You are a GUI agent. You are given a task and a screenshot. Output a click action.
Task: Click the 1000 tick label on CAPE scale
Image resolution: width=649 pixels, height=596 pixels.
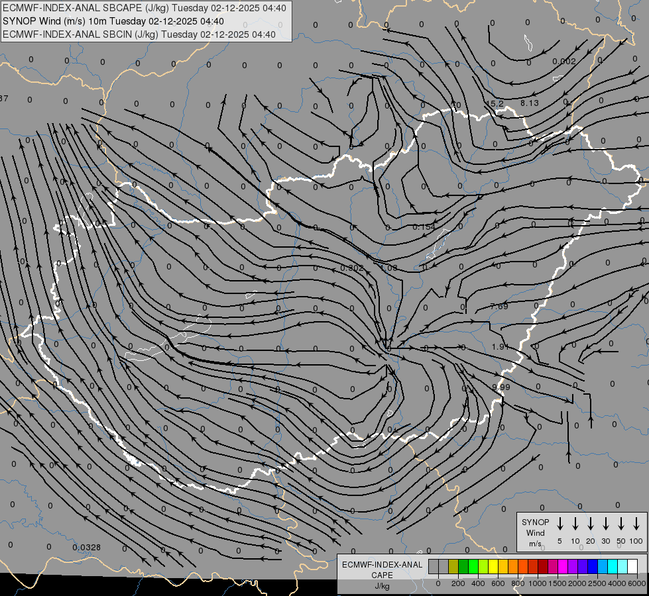[538, 583]
